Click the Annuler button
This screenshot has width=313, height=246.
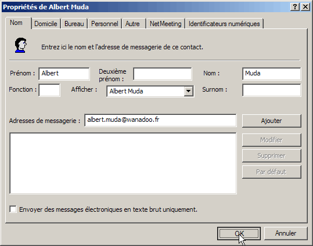[286, 233]
